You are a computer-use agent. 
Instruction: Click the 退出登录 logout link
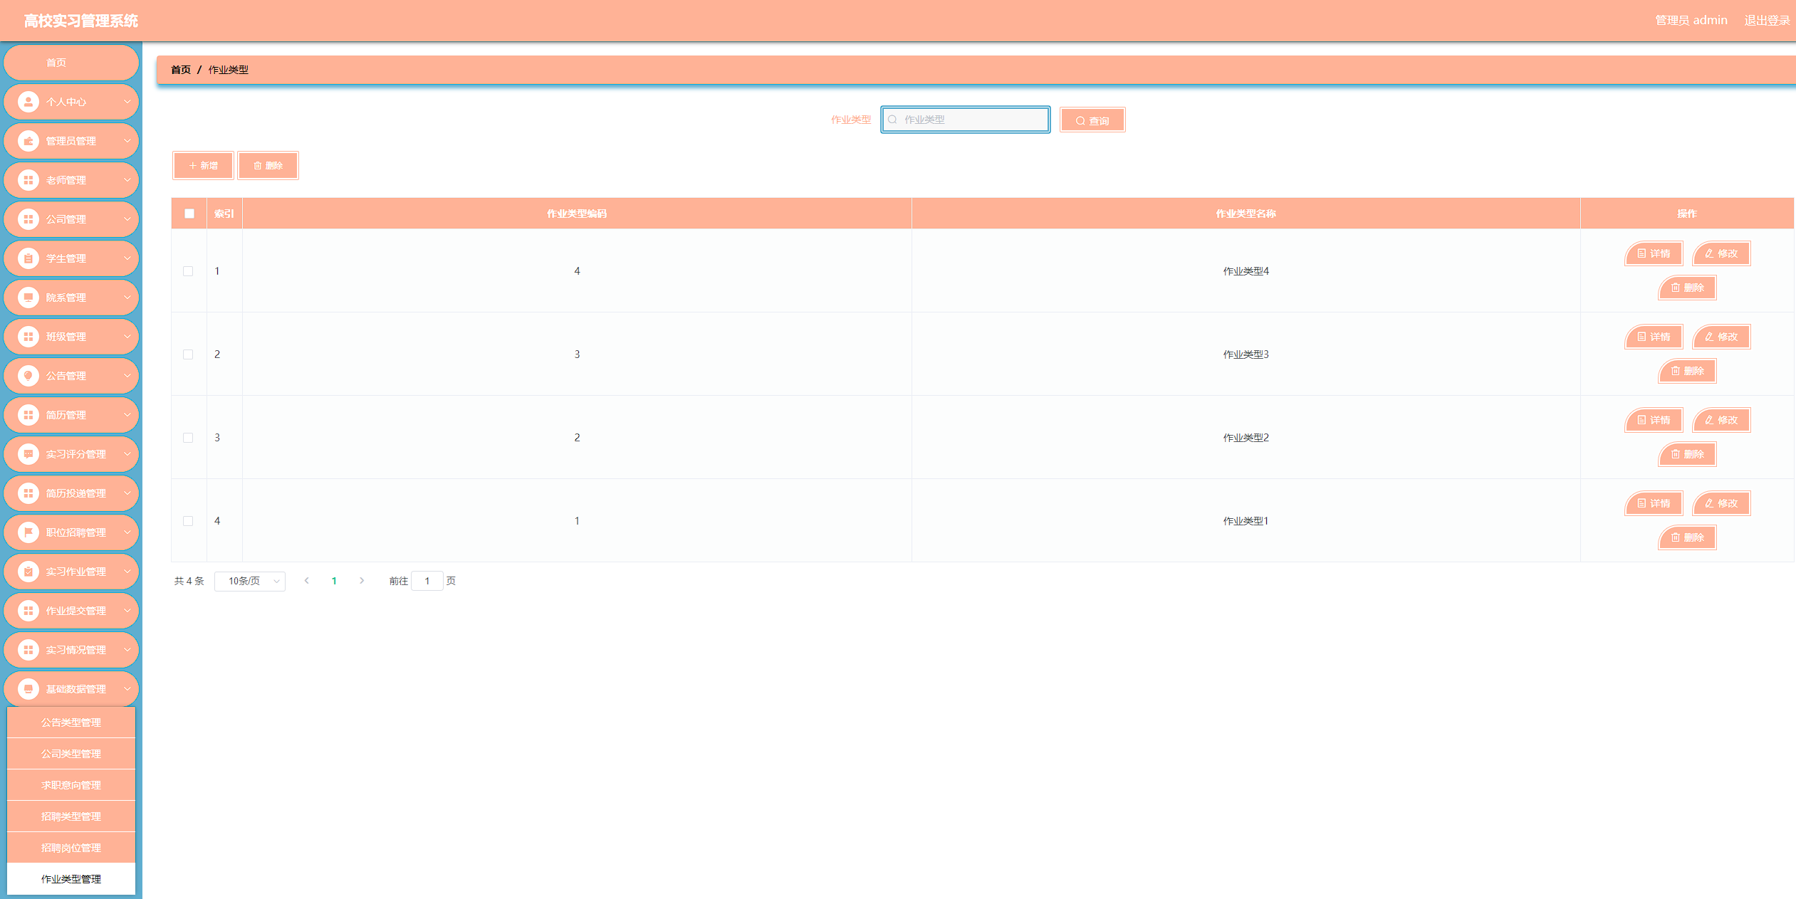tap(1766, 20)
